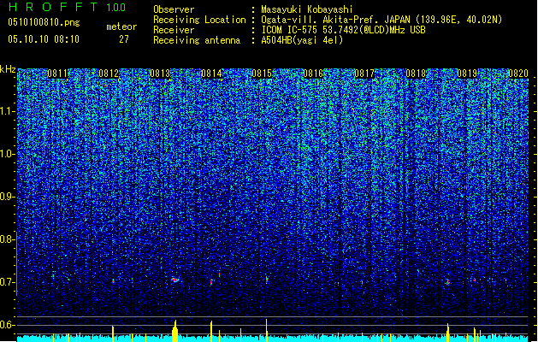
Task: Click the kHz axis unit label
Action: pyautogui.click(x=8, y=69)
